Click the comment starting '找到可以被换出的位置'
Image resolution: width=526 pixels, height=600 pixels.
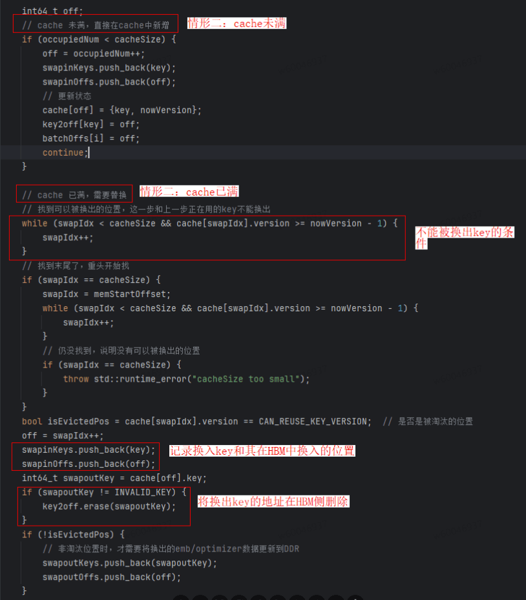146,209
